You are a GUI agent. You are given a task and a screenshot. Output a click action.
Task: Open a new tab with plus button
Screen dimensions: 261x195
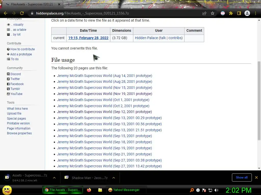[69, 5]
